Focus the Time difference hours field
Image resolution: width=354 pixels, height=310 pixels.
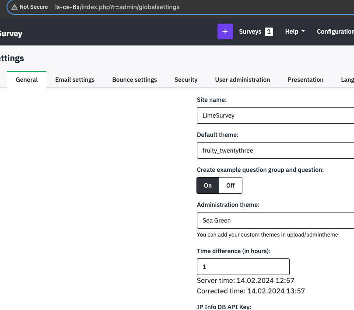[243, 267]
